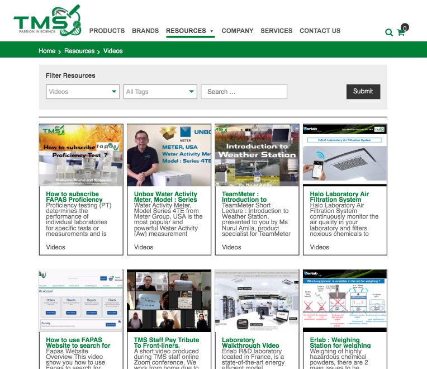
Task: Click 'Weighing of highly hazardous' description text
Action: [x=339, y=358]
